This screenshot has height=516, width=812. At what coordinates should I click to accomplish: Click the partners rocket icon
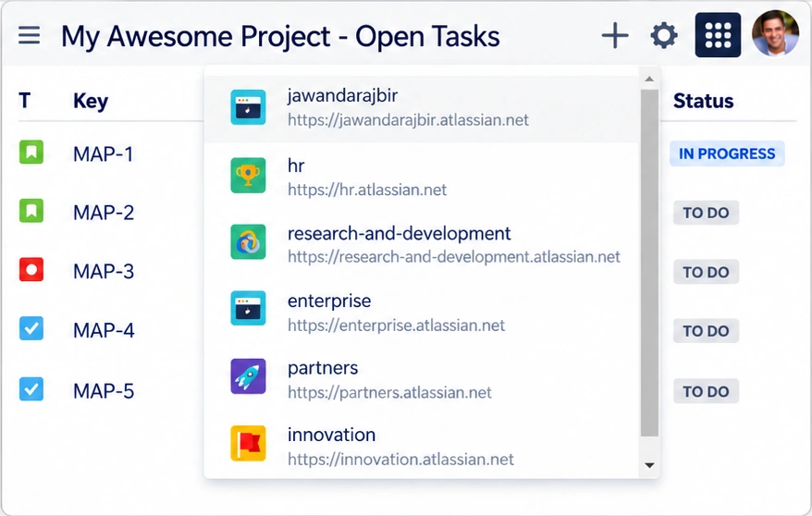[x=248, y=376]
